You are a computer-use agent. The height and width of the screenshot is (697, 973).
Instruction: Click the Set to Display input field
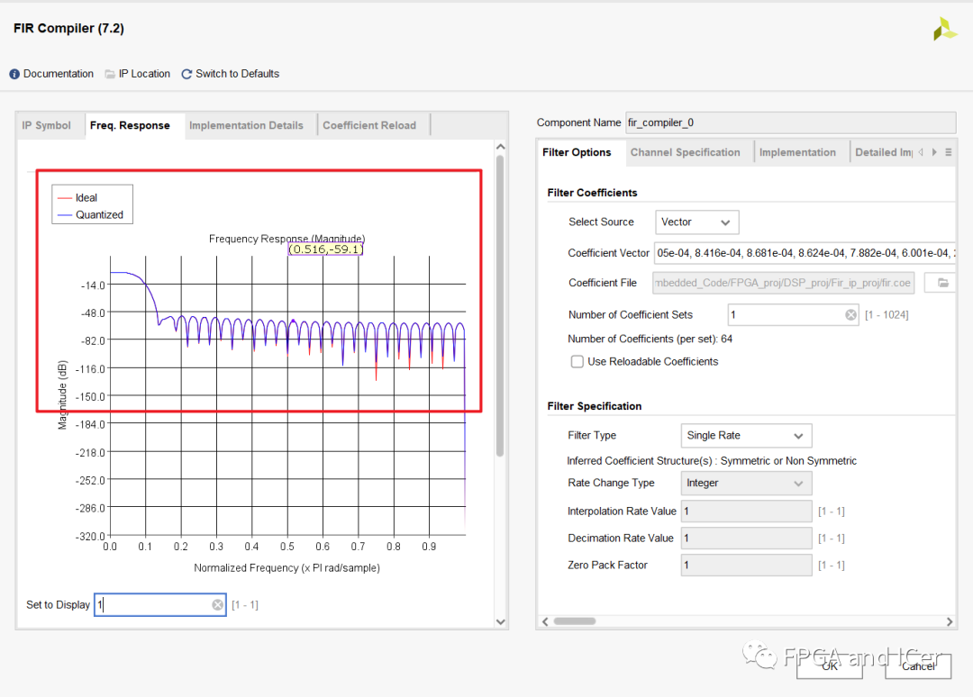pos(160,604)
